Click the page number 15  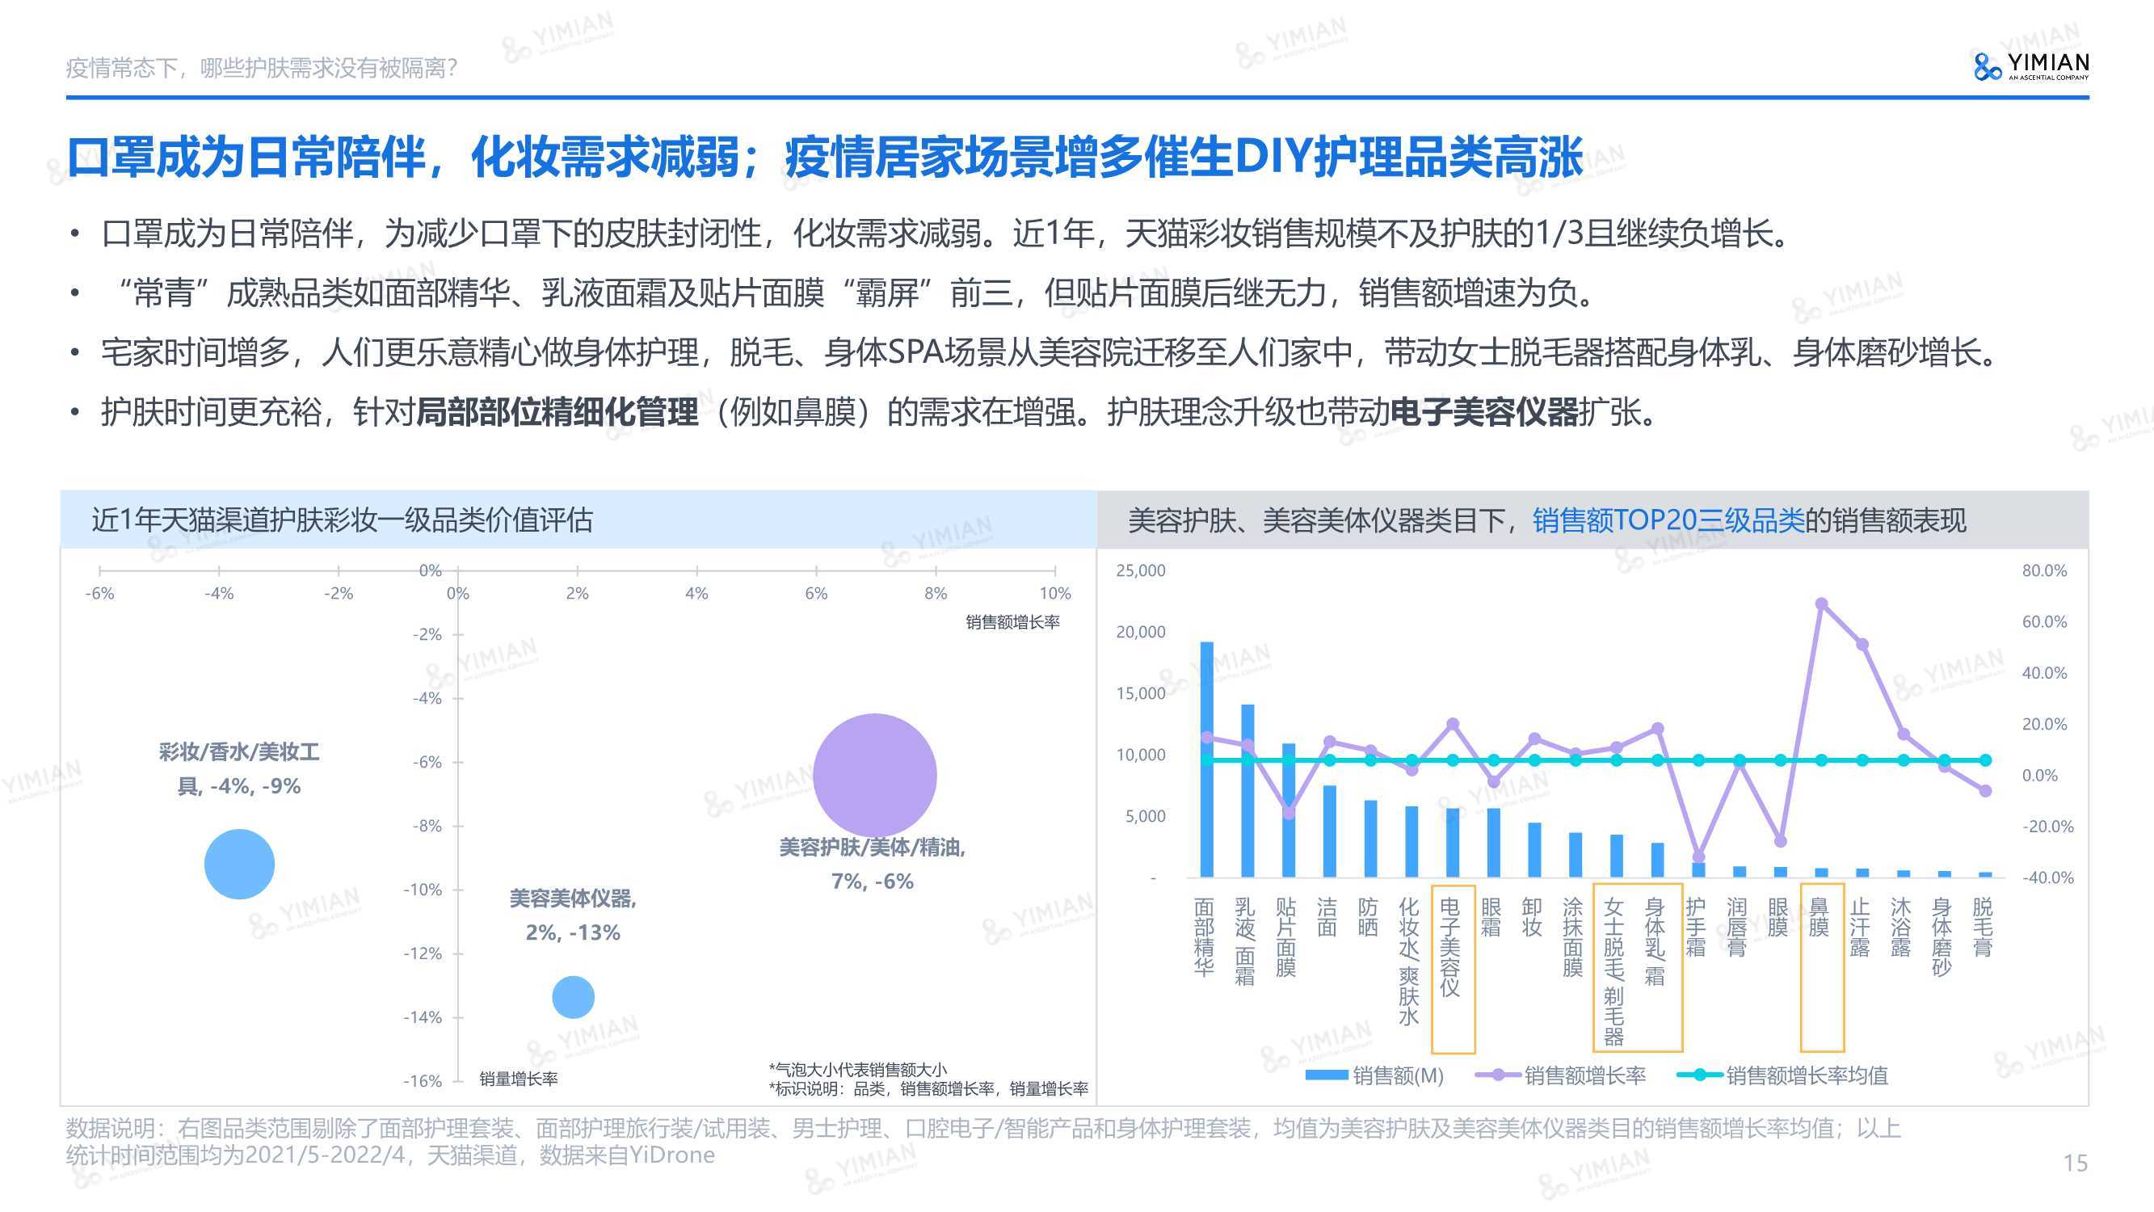[x=2076, y=1163]
